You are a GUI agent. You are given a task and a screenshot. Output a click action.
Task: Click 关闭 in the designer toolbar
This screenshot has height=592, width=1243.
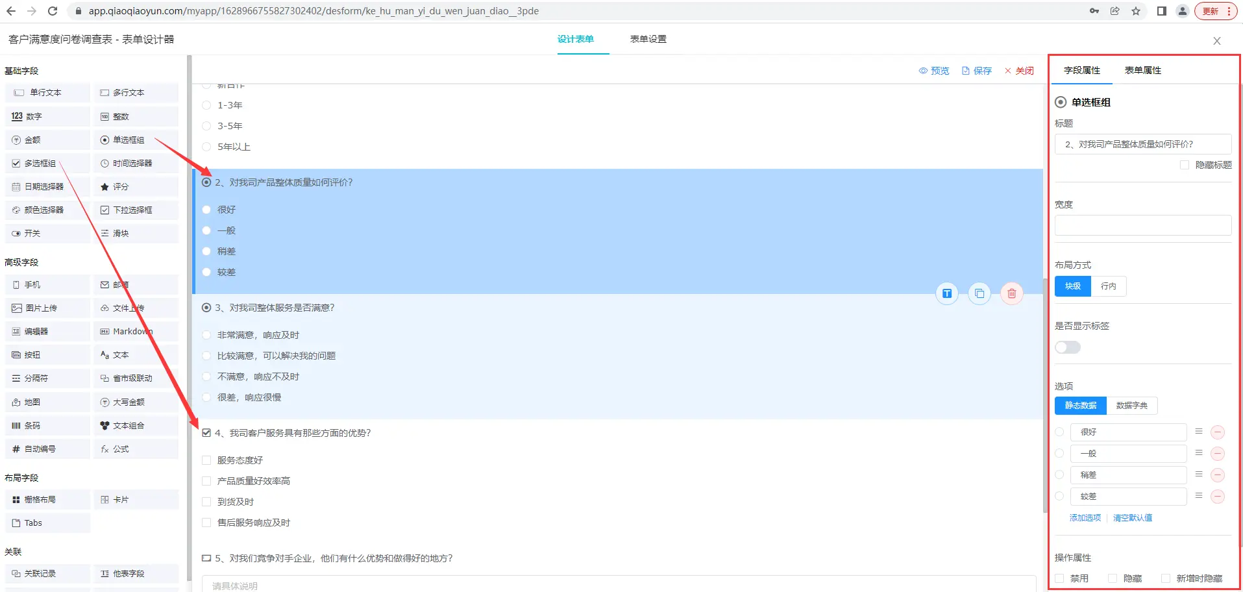point(1019,71)
